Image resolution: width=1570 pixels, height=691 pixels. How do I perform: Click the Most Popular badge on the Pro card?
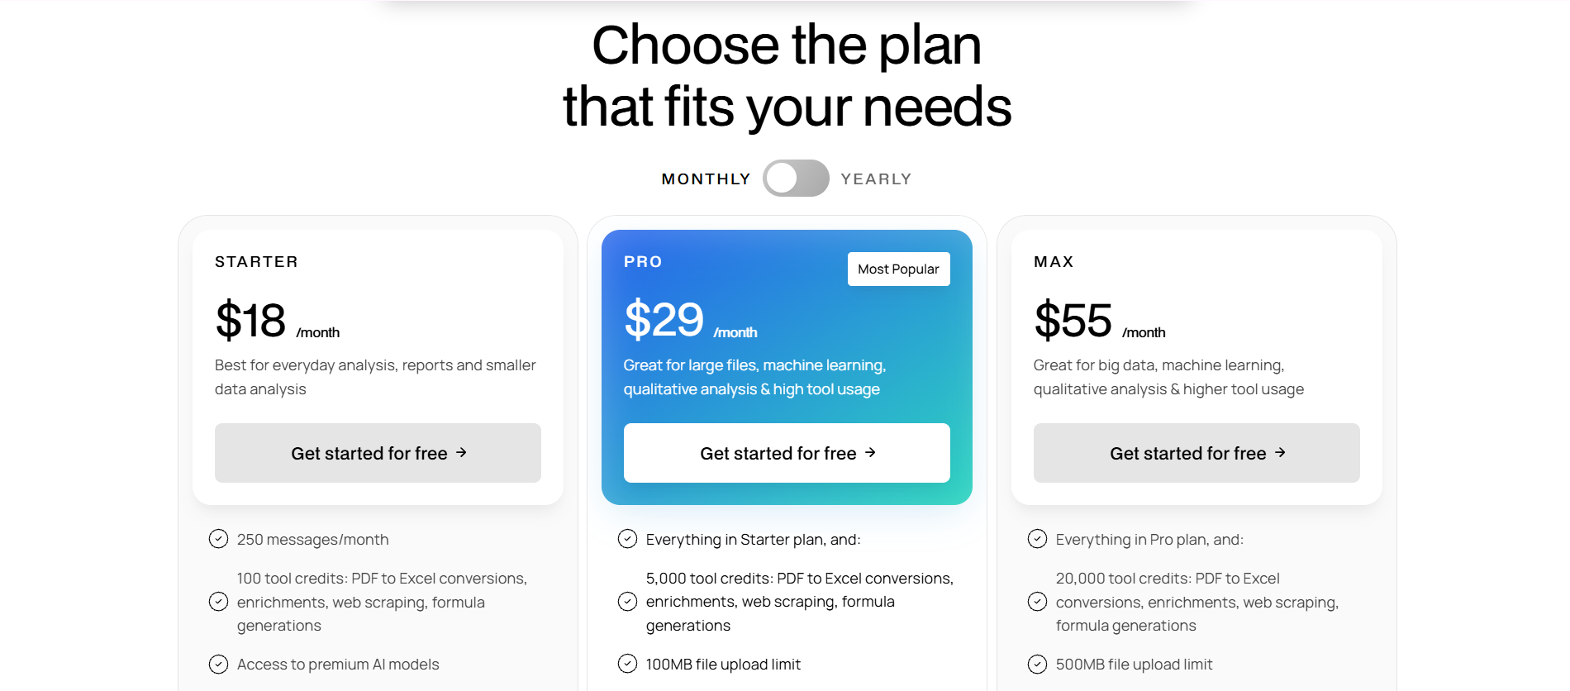[x=898, y=269]
